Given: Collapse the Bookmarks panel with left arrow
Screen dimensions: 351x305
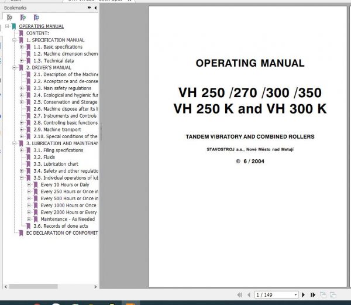Looking at the screenshot, I should pos(95,8).
